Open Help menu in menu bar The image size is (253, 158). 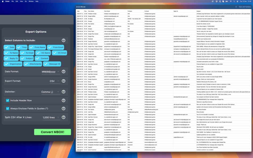37,1
